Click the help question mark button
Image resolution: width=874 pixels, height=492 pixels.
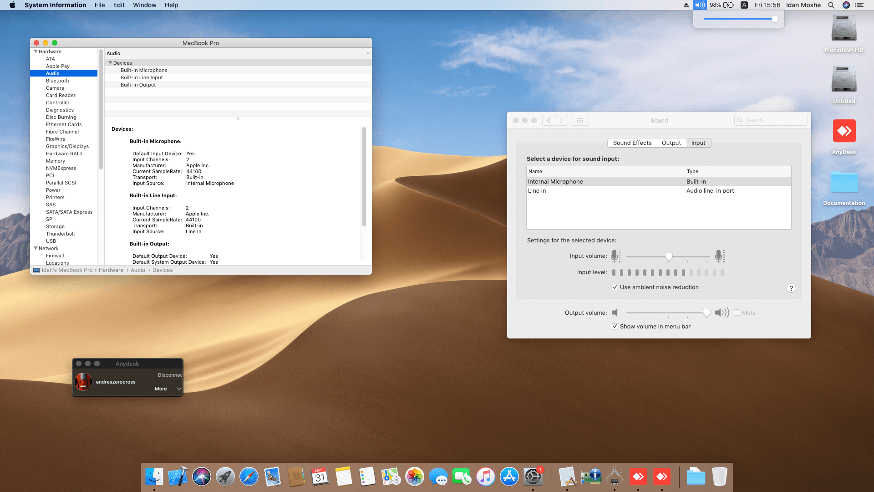coord(791,288)
